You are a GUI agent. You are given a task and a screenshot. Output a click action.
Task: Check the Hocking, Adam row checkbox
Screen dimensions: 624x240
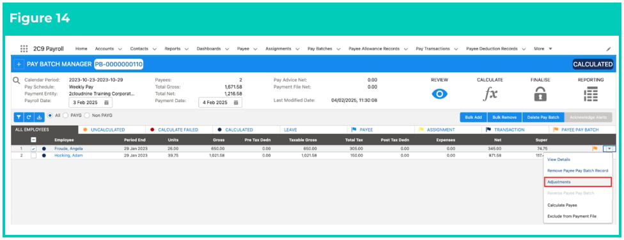[34, 155]
